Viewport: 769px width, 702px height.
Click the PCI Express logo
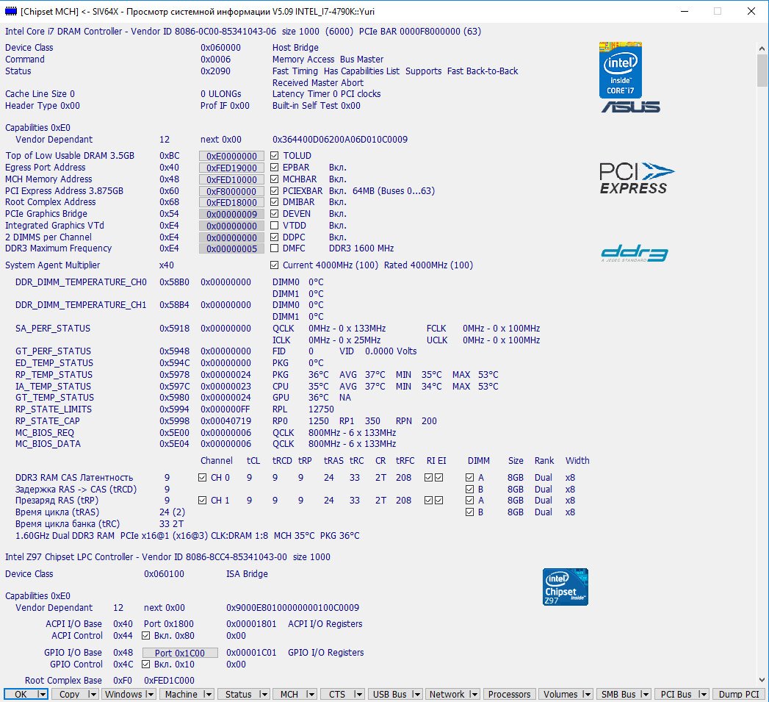coord(636,177)
